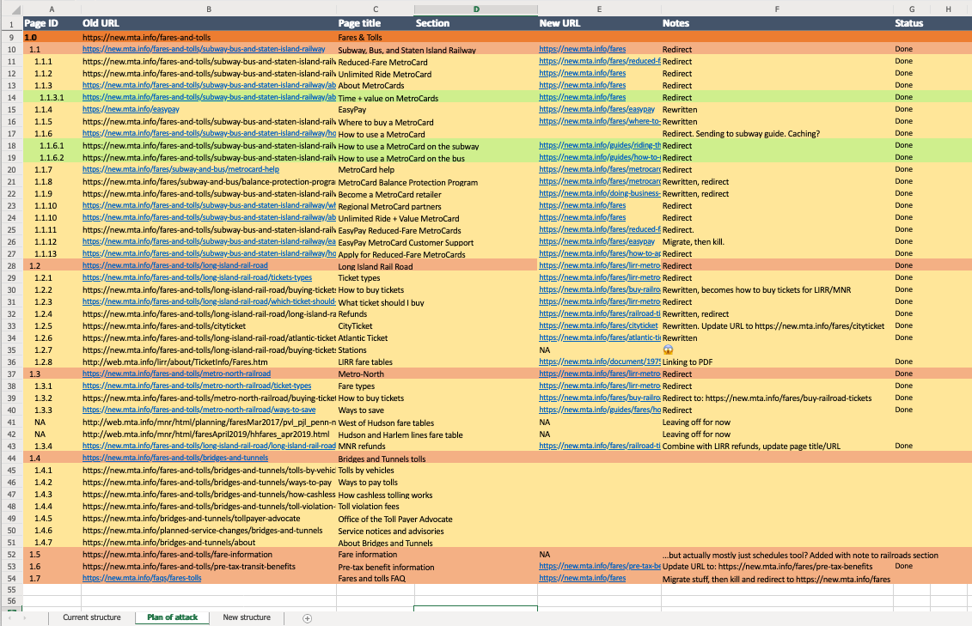Open the metrocard-help old URL link
Screen dimensions: 972x626
tap(180, 169)
